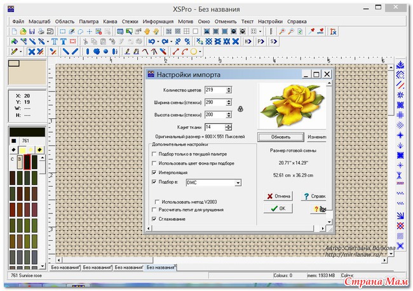Click the aspect ratio lock icon
Screen dimensions: 413x291
tap(240, 109)
